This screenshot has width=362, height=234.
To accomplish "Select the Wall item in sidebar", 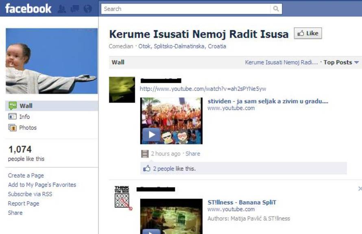I will (x=52, y=106).
